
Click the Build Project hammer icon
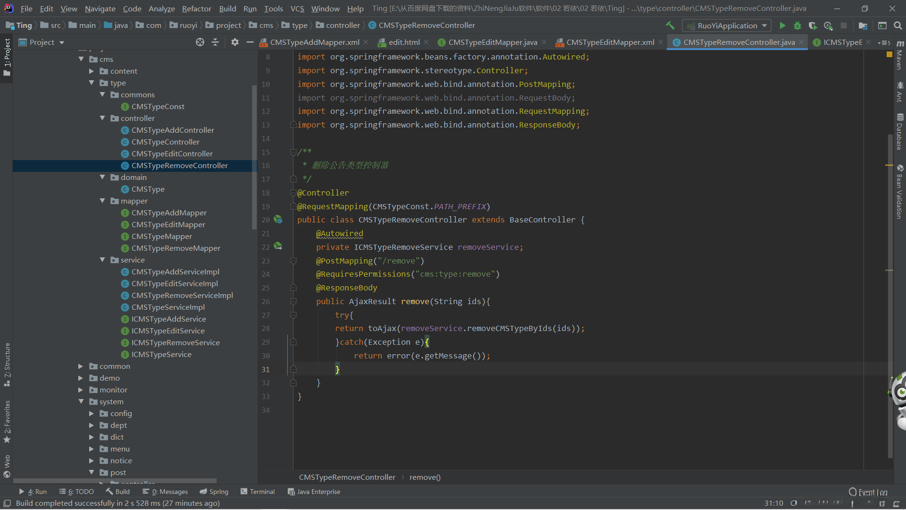pyautogui.click(x=670, y=25)
